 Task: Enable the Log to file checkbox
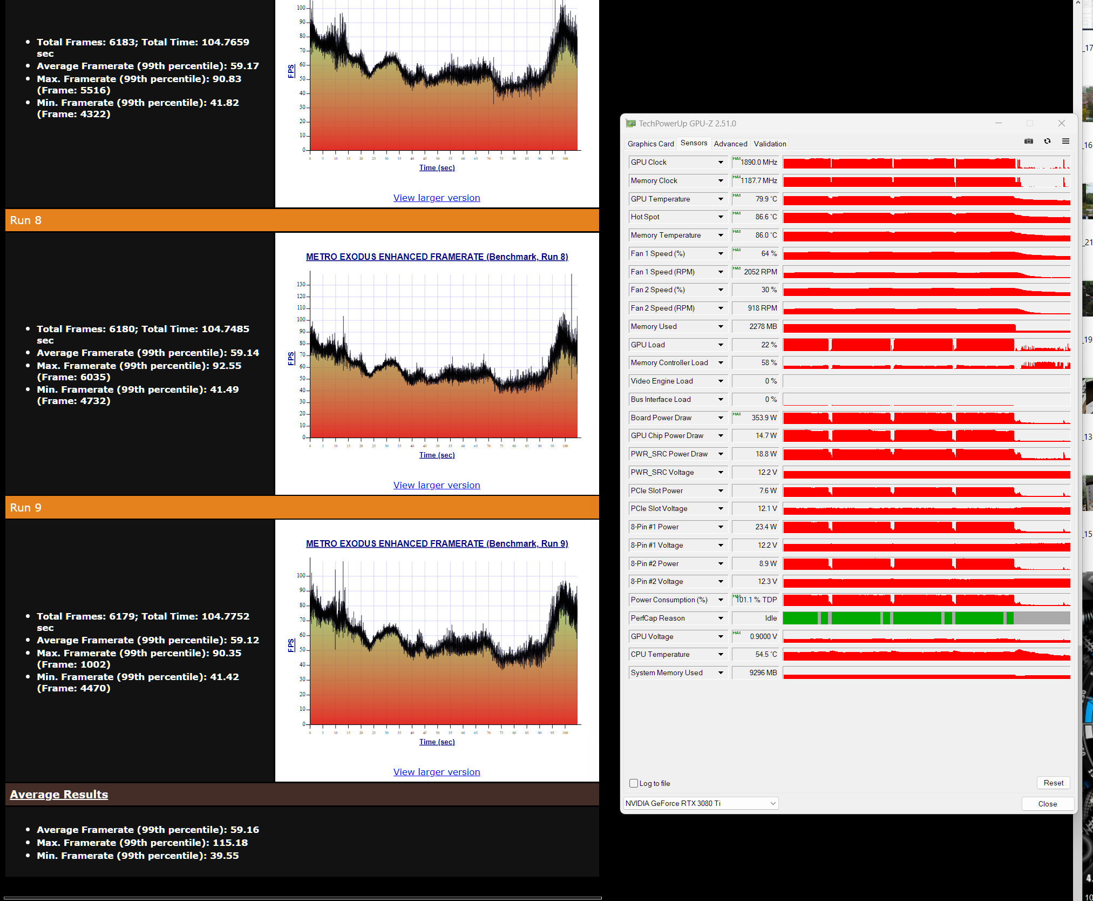[x=634, y=783]
